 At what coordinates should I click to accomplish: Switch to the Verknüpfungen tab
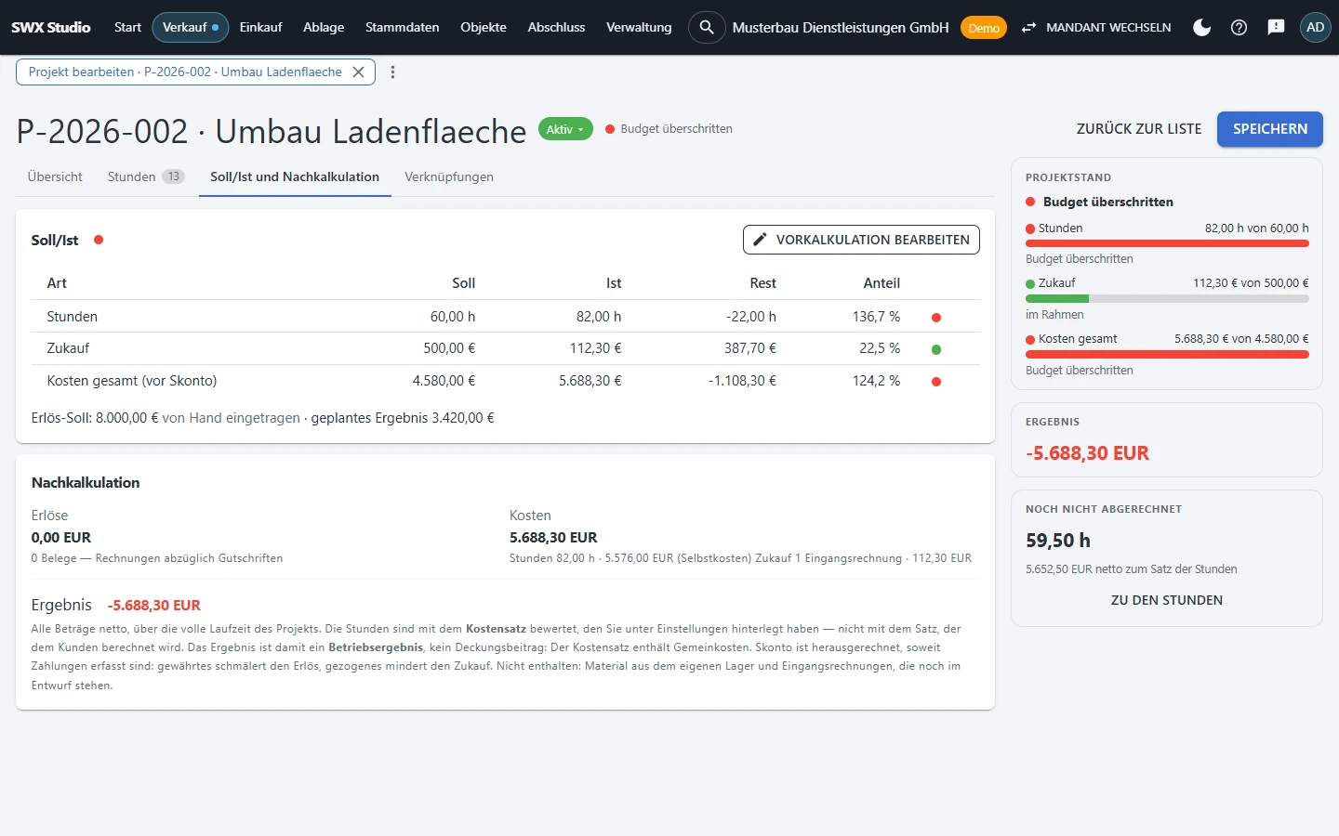pyautogui.click(x=449, y=176)
